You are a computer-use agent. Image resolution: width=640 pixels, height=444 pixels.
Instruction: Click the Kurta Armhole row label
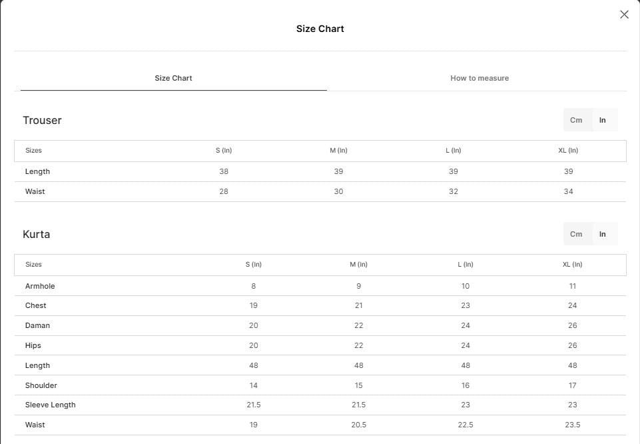click(40, 286)
